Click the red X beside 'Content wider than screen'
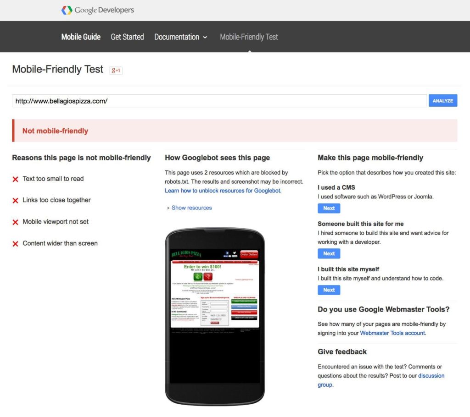Image resolution: width=470 pixels, height=417 pixels. (x=15, y=243)
